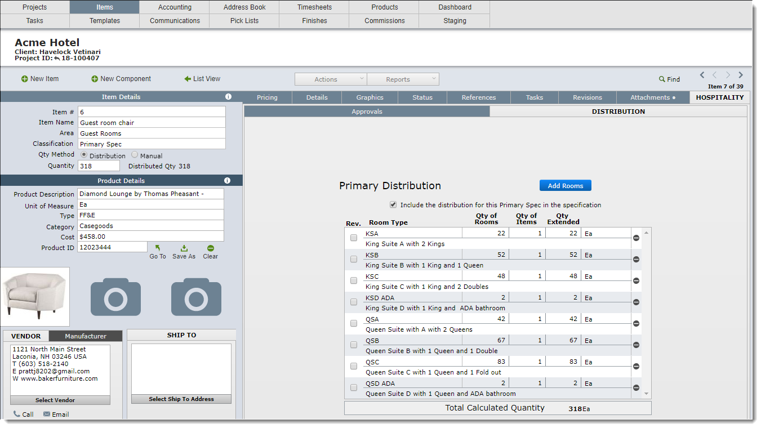Click the Go To product icon
Image resolution: width=761 pixels, height=428 pixels.
click(x=158, y=248)
